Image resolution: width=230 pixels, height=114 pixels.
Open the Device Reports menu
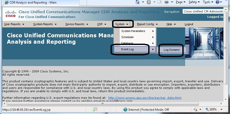(77, 24)
